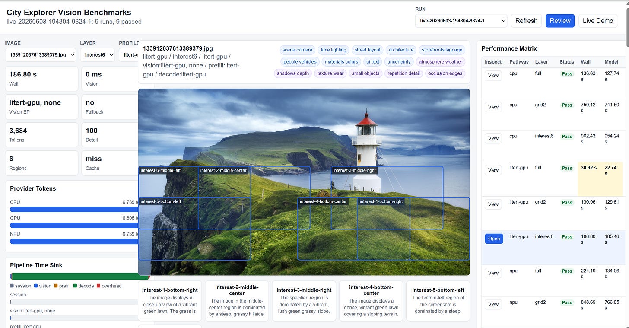Click the interest-1-bottom-right region label on the image

click(x=381, y=201)
